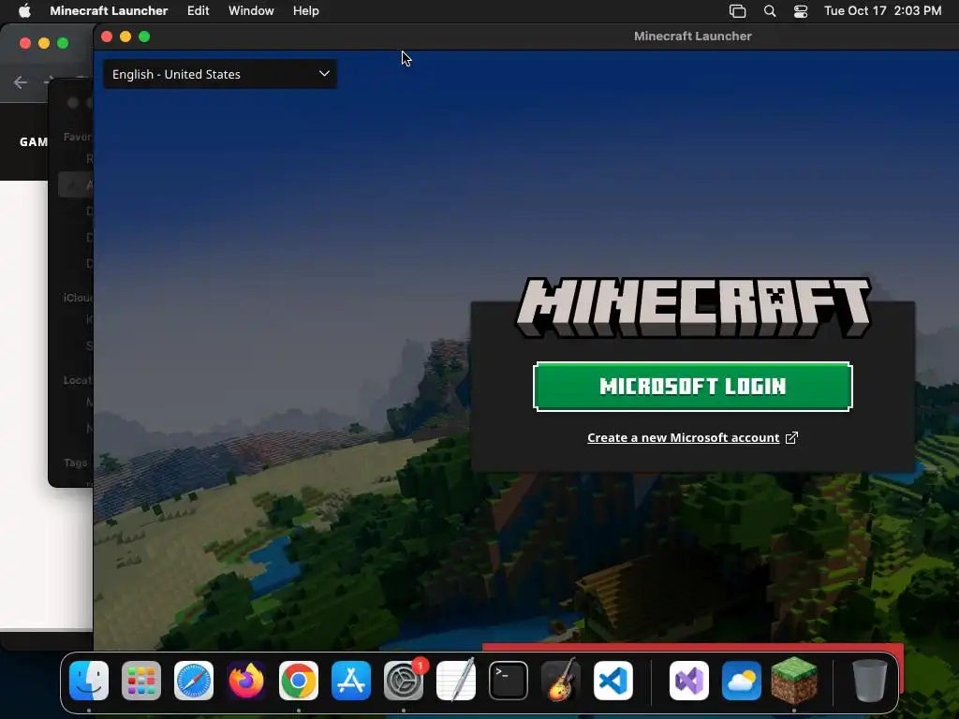Click the date and time in menu bar
The width and height of the screenshot is (959, 719).
[x=882, y=10]
